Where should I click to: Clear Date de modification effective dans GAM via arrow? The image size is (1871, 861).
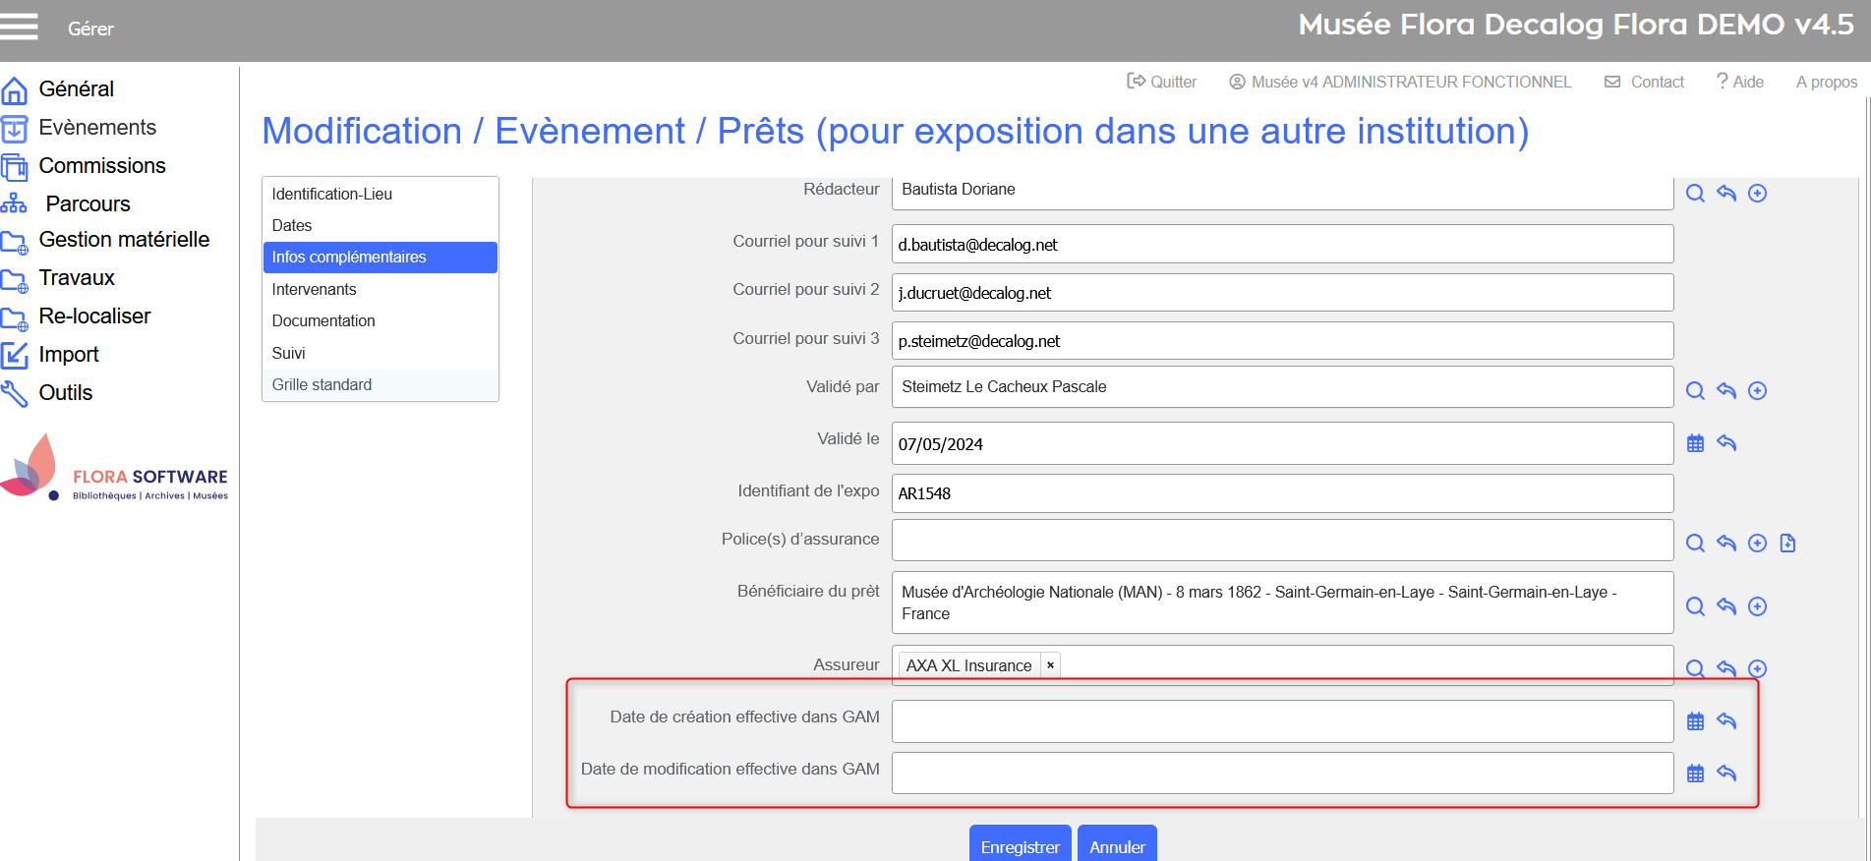(1725, 774)
